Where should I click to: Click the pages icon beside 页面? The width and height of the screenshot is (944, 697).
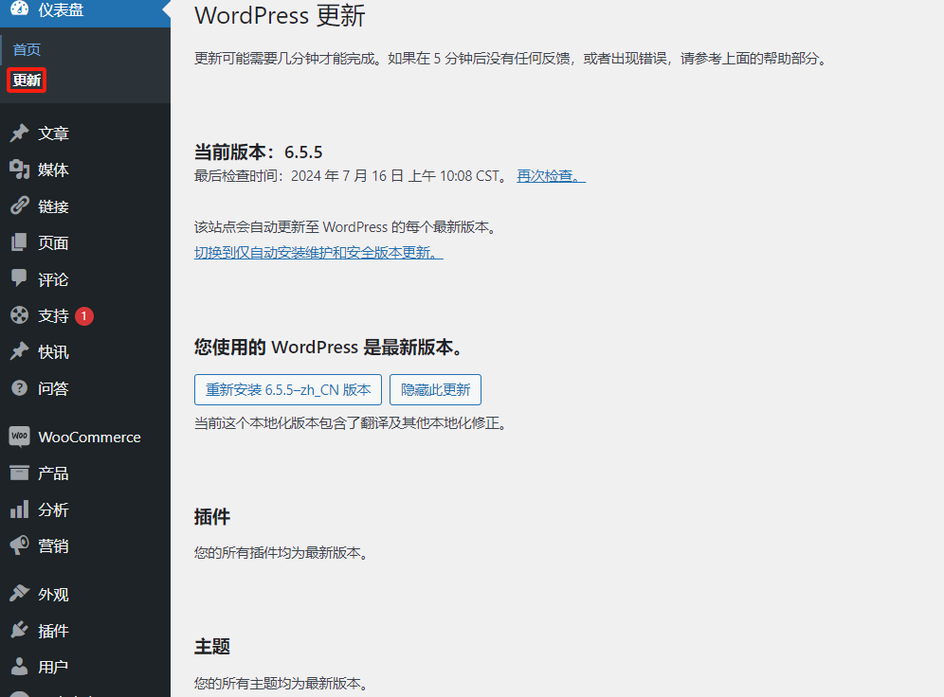point(19,243)
